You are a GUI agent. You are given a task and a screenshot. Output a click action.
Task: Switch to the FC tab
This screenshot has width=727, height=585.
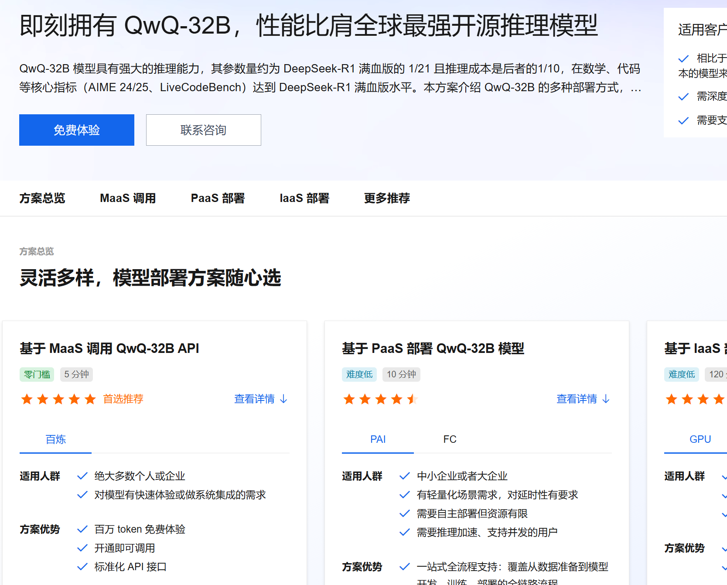[x=450, y=439]
